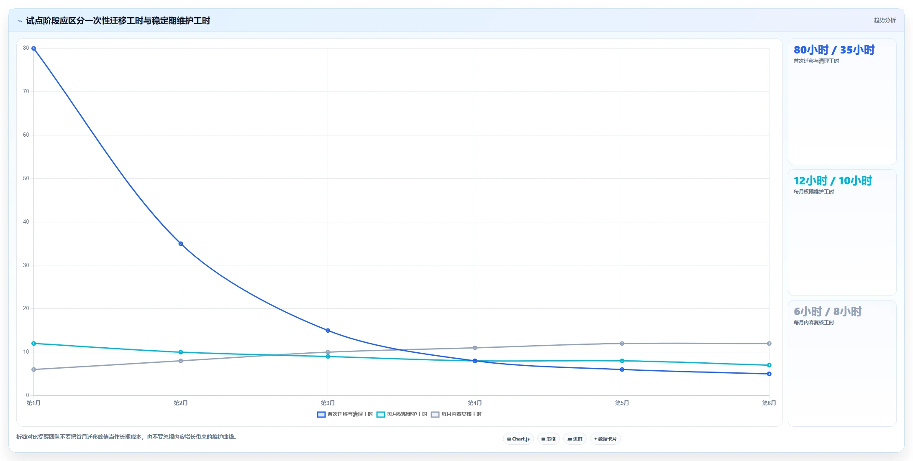Toggle the 每月内容复核工时 legend swatch
Screen dimensions: 913x461
coord(435,415)
